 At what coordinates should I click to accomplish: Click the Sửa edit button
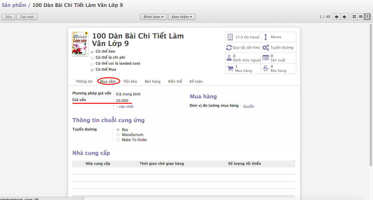[8, 17]
